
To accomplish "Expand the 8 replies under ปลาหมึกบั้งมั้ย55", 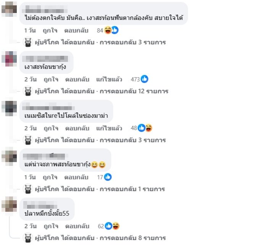I will [100, 238].
